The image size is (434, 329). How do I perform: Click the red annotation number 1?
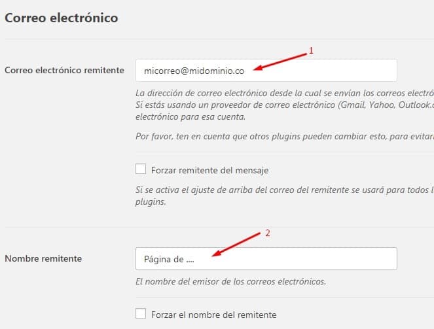[x=311, y=50]
